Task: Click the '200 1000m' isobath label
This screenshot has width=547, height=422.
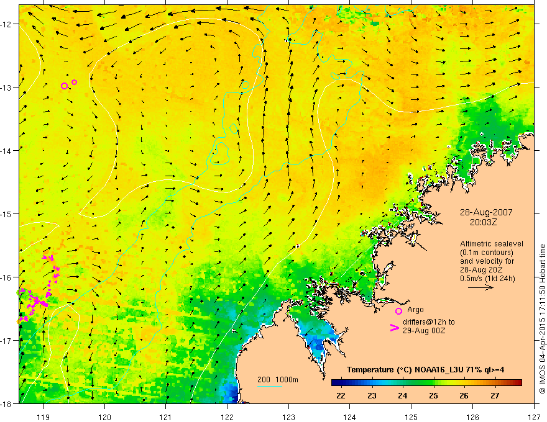Action: click(278, 380)
